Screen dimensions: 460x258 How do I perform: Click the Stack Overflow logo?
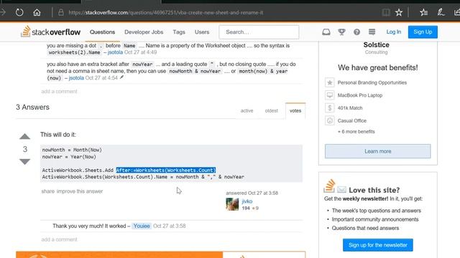(x=50, y=32)
